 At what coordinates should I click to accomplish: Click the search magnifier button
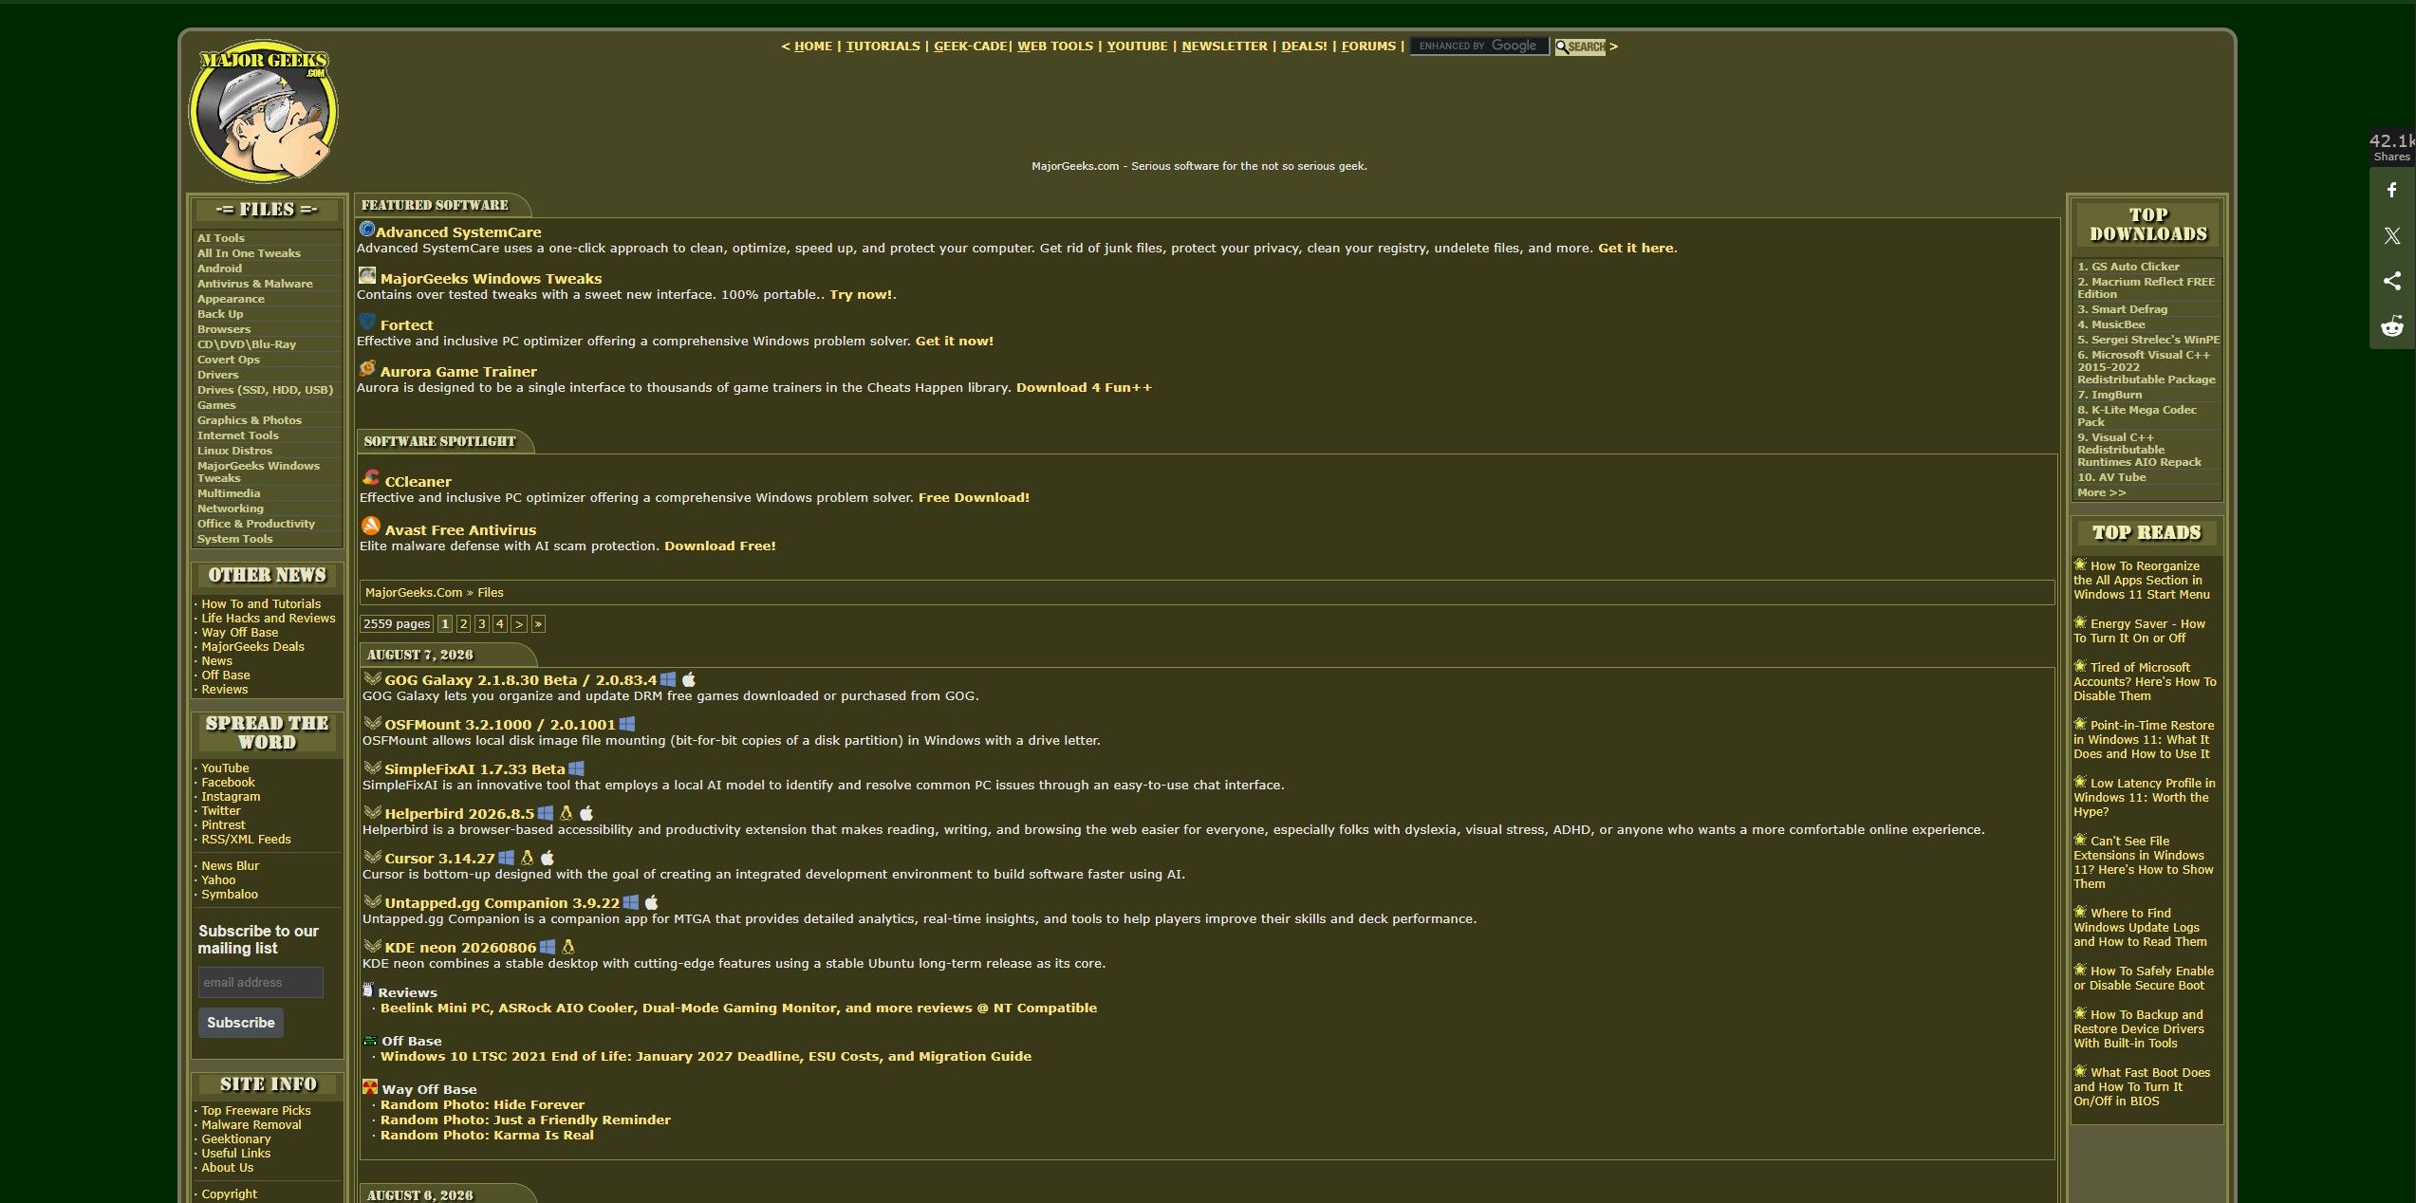[1580, 46]
